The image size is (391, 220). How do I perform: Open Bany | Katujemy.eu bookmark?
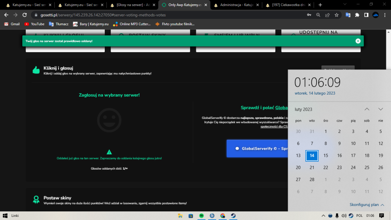click(91, 24)
